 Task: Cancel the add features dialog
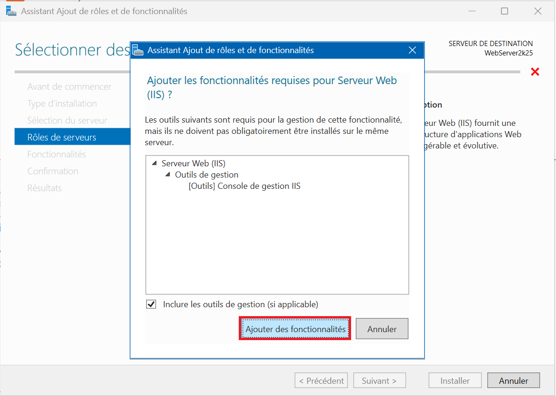click(382, 329)
